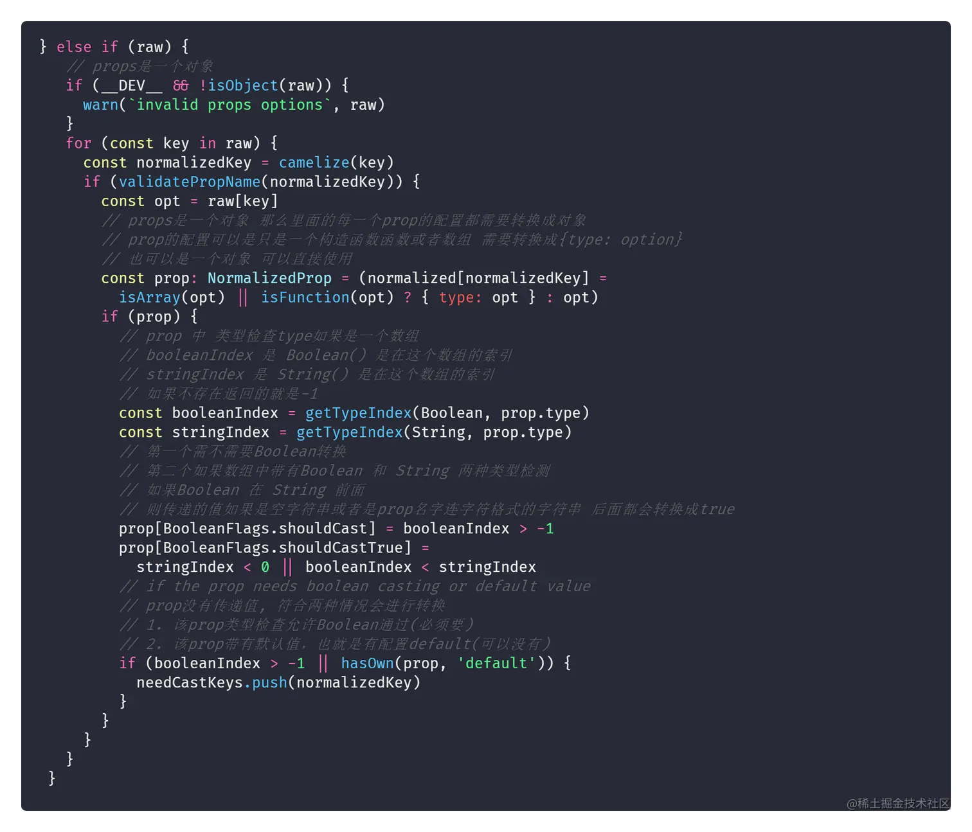Click getTypeIndex on the stringIndex declaration line
The height and width of the screenshot is (832, 972).
coord(350,432)
